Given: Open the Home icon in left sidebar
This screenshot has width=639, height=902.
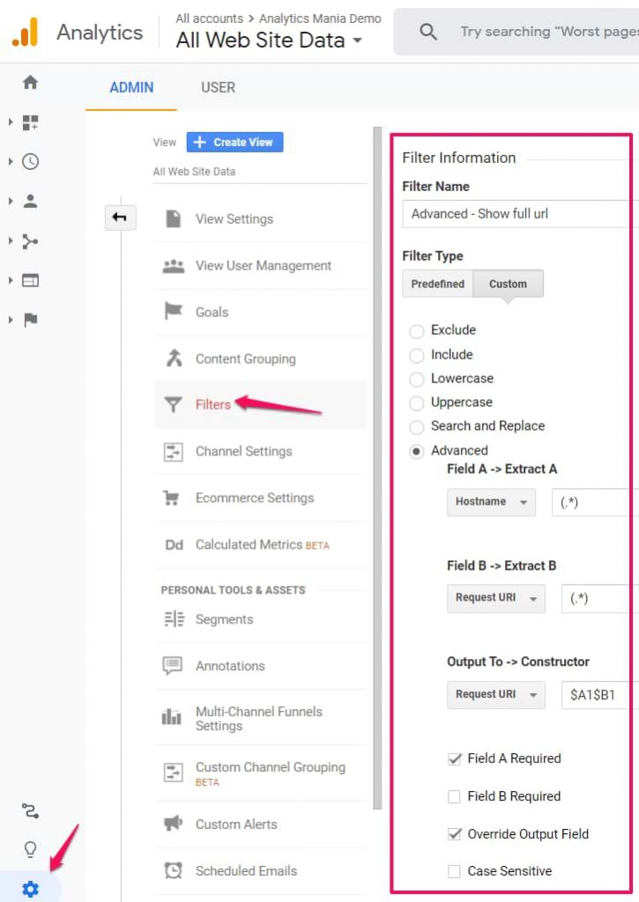Looking at the screenshot, I should tap(30, 80).
